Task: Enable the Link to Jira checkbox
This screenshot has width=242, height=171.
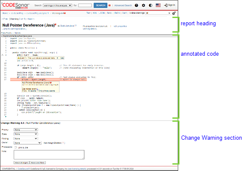Action: click(x=15, y=147)
